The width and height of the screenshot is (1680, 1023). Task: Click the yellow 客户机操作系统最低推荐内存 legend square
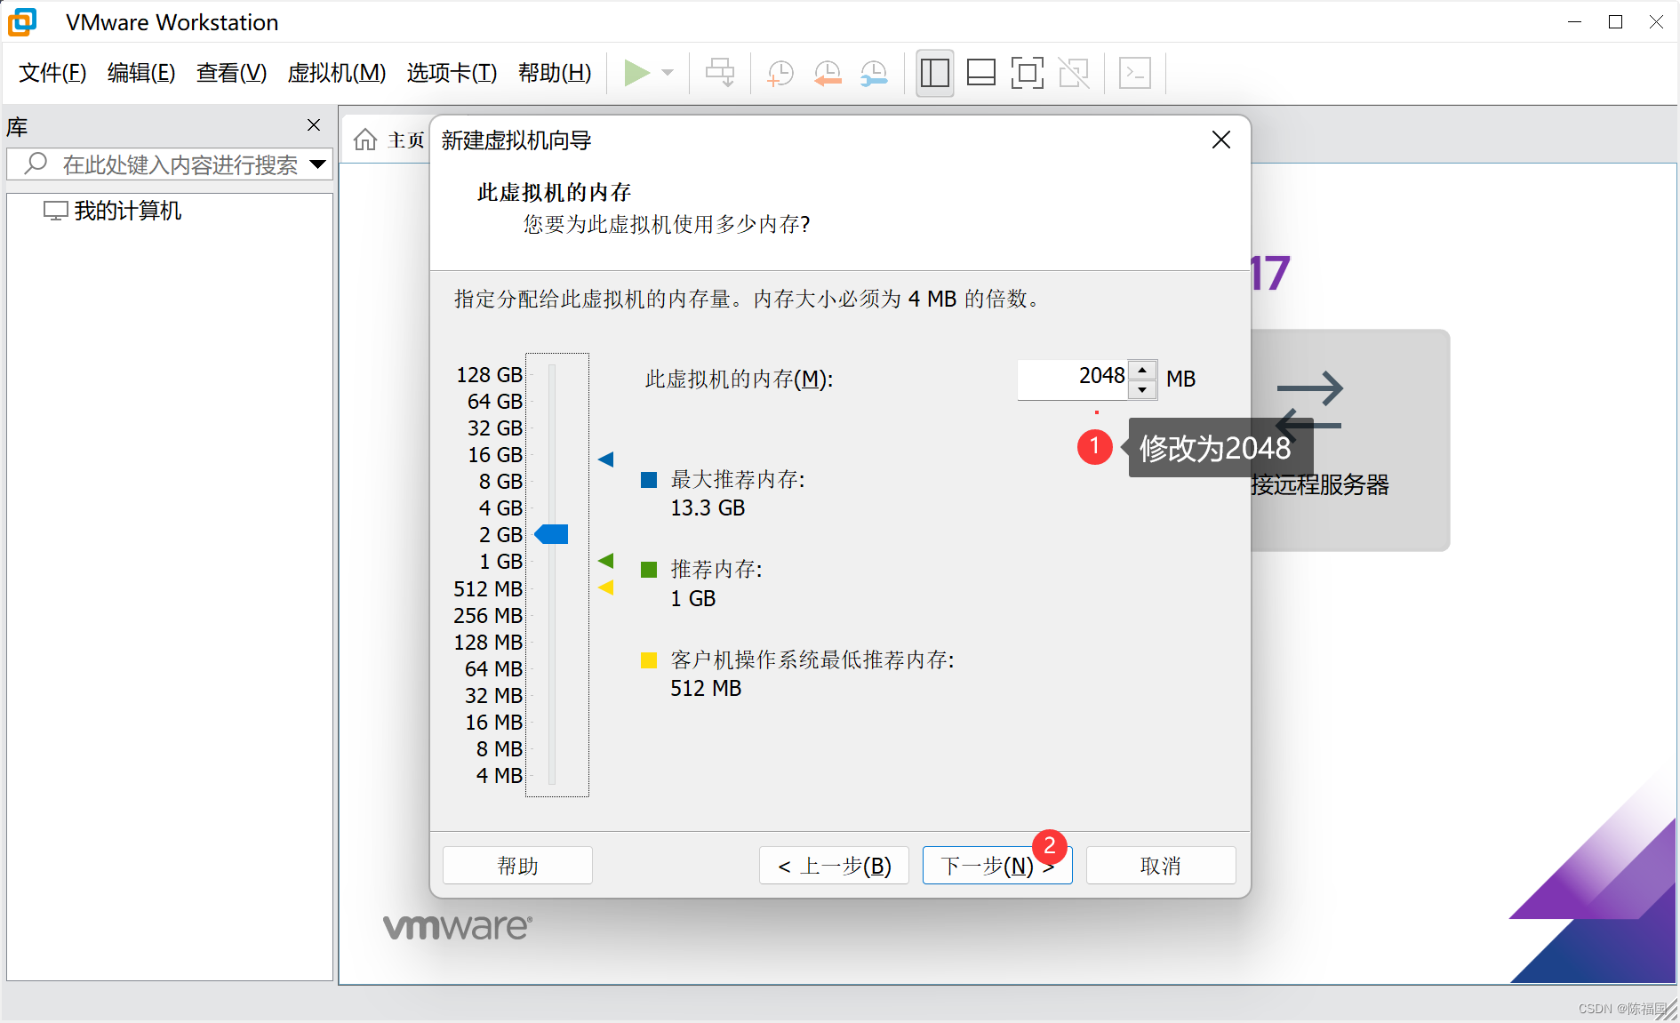649,659
